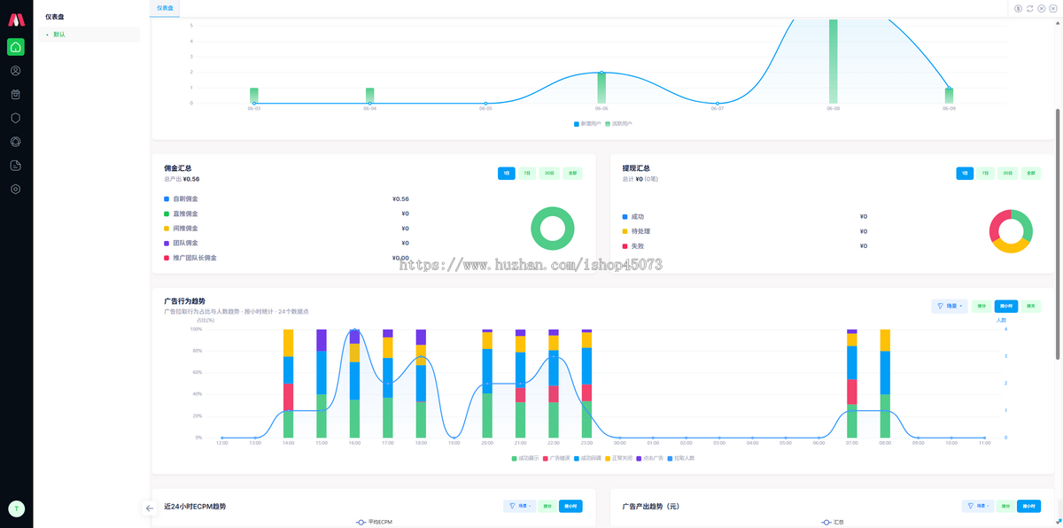The height and width of the screenshot is (528, 1063).
Task: Click 按小时 in 近24小时ECPM趋势 card
Action: 571,506
